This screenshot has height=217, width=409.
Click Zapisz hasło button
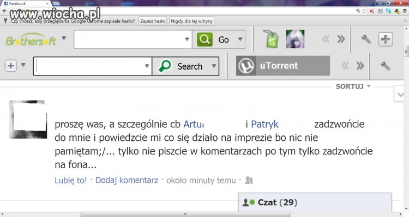point(153,21)
